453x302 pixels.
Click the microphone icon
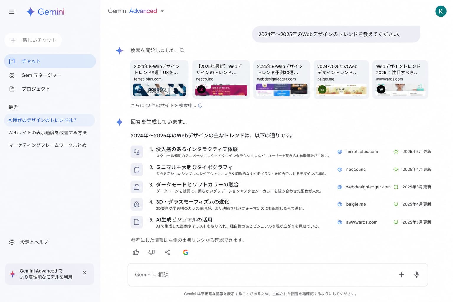point(416,275)
